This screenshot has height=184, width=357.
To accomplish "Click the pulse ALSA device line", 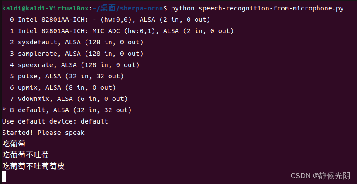I will pos(67,77).
